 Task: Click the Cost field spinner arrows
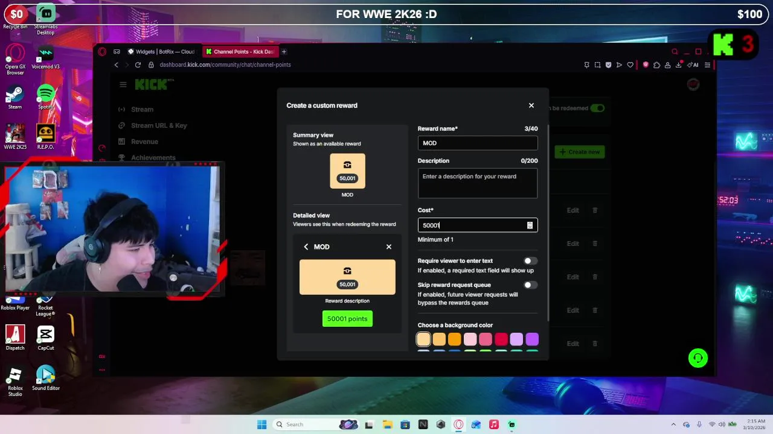click(x=530, y=225)
